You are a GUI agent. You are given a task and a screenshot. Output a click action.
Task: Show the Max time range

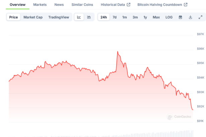(156, 17)
